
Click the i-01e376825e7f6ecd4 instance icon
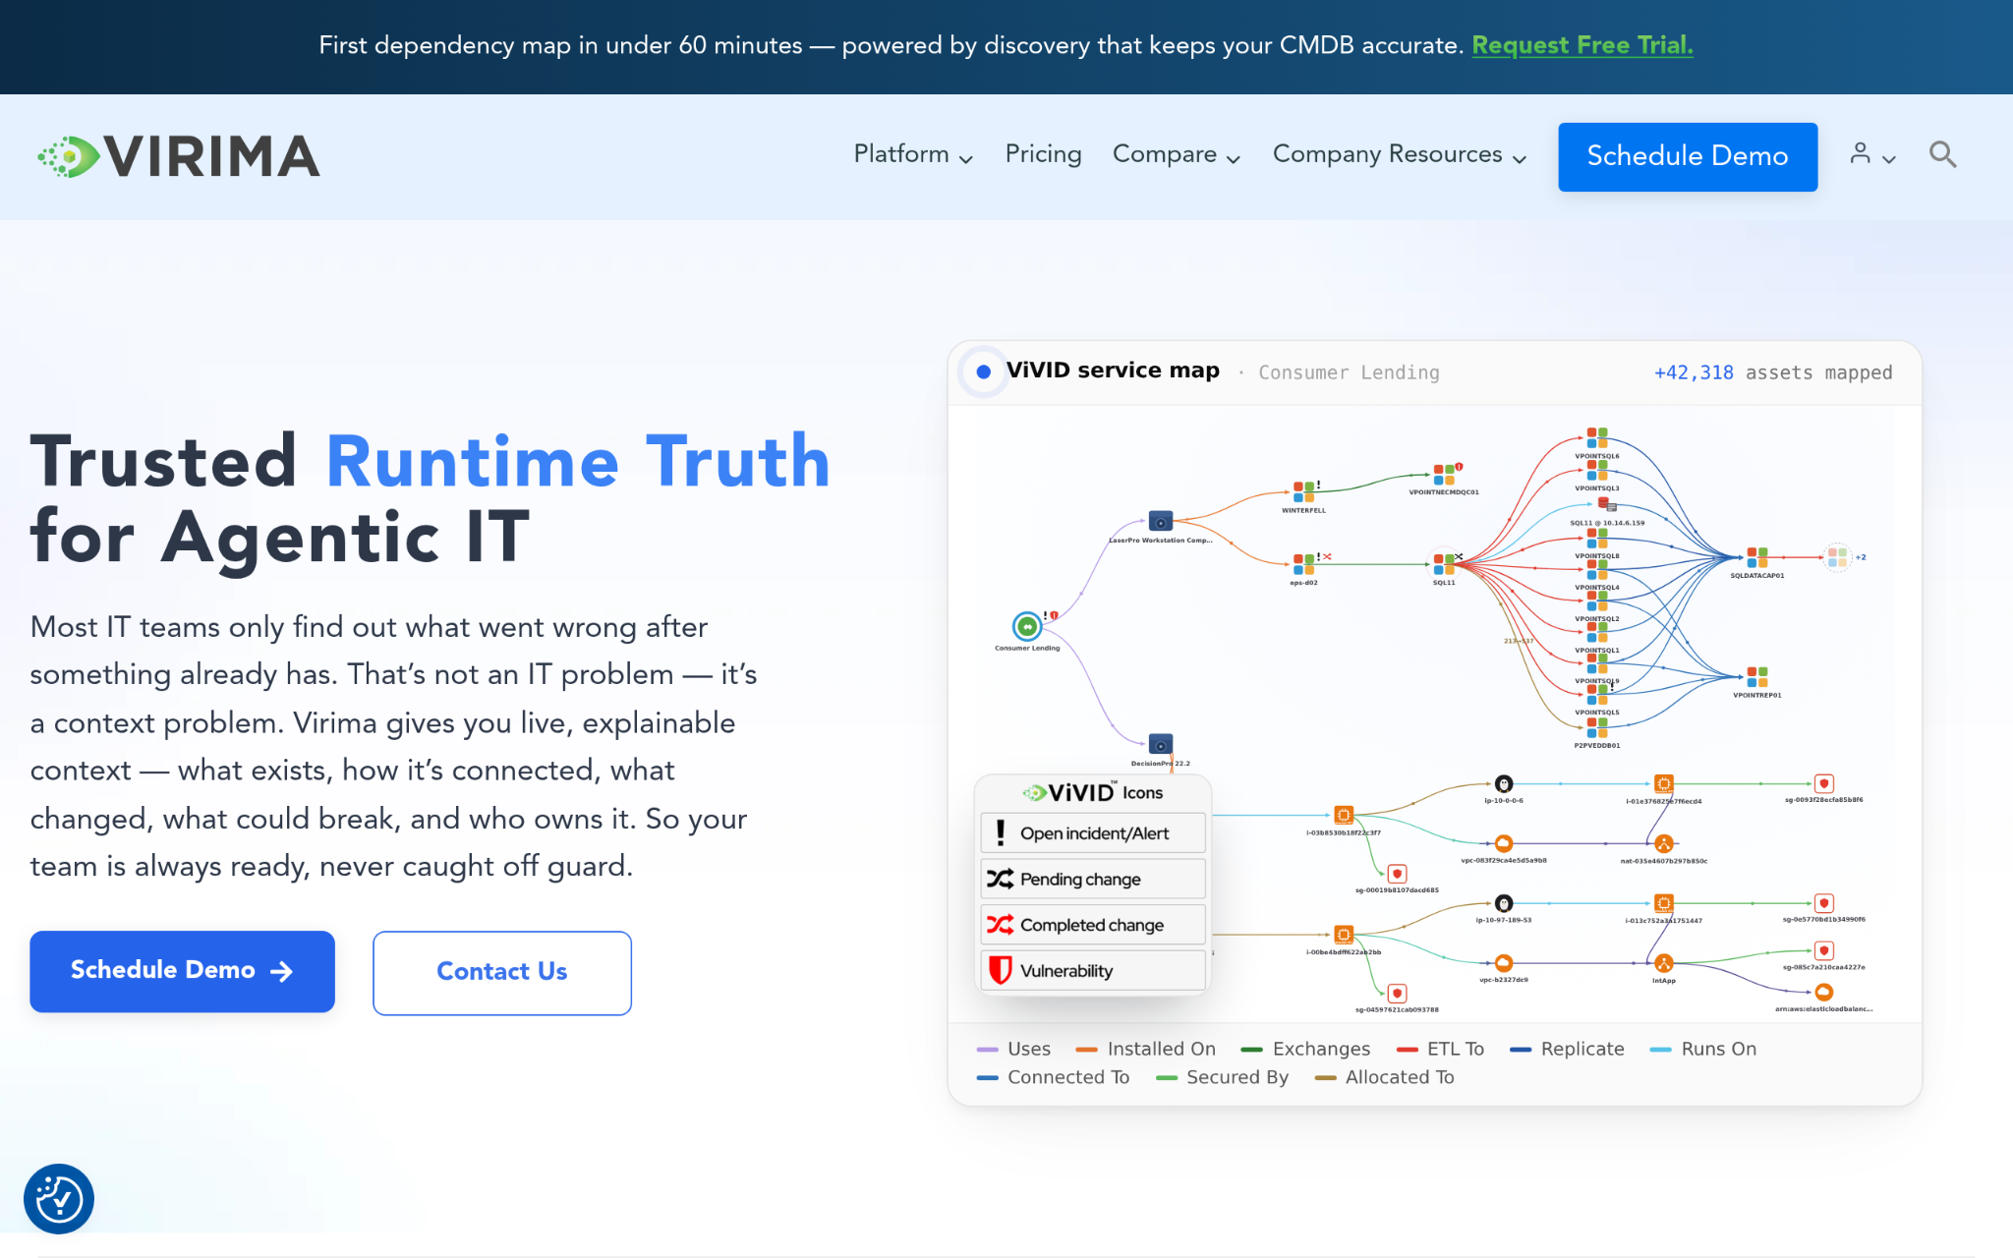point(1663,783)
